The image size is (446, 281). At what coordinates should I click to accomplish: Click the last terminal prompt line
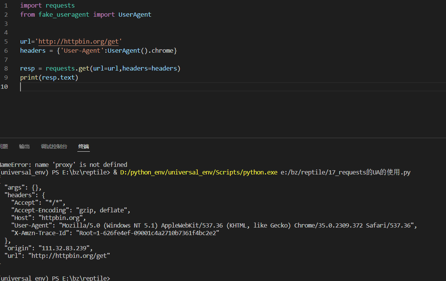click(x=55, y=278)
